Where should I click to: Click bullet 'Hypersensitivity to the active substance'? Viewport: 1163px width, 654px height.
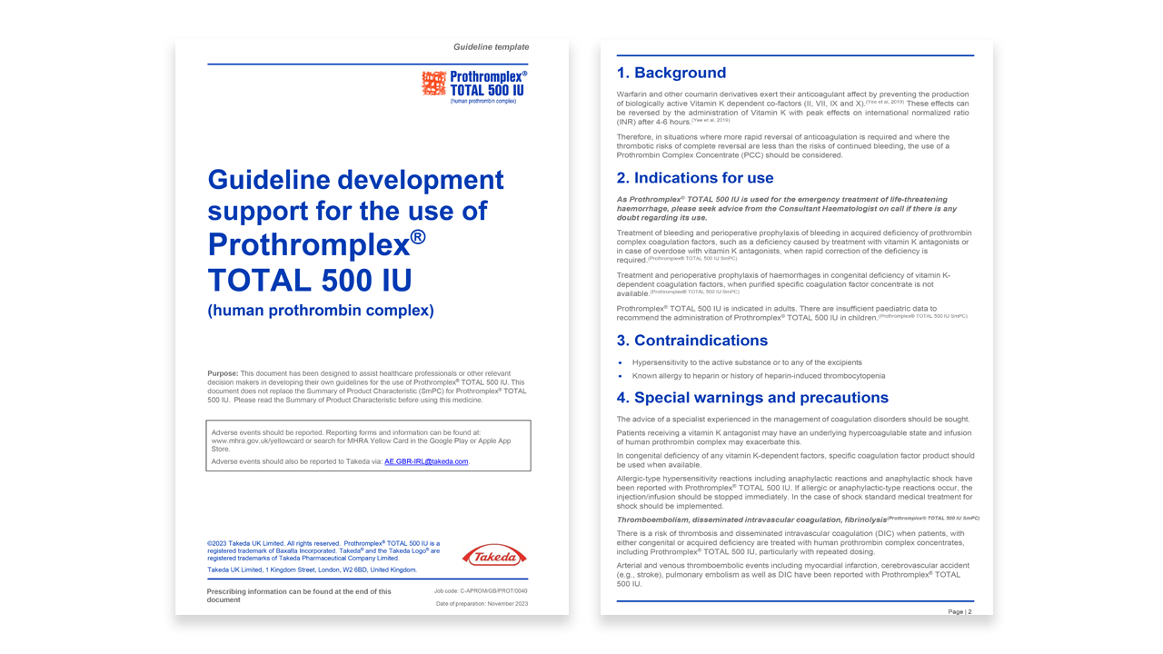coord(747,362)
